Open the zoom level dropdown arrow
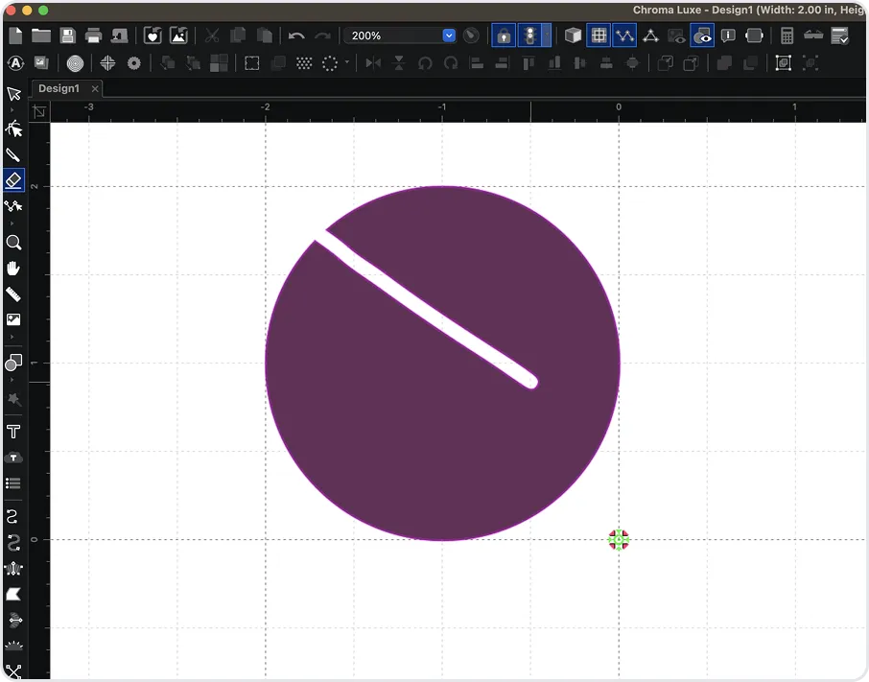The image size is (869, 682). (449, 35)
